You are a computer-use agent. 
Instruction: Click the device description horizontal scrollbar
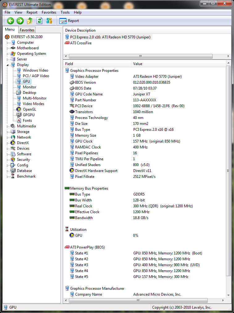click(141, 56)
